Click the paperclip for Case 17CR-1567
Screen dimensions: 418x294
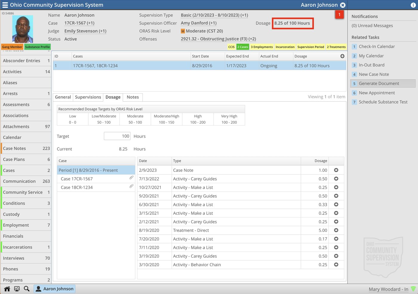click(x=131, y=178)
